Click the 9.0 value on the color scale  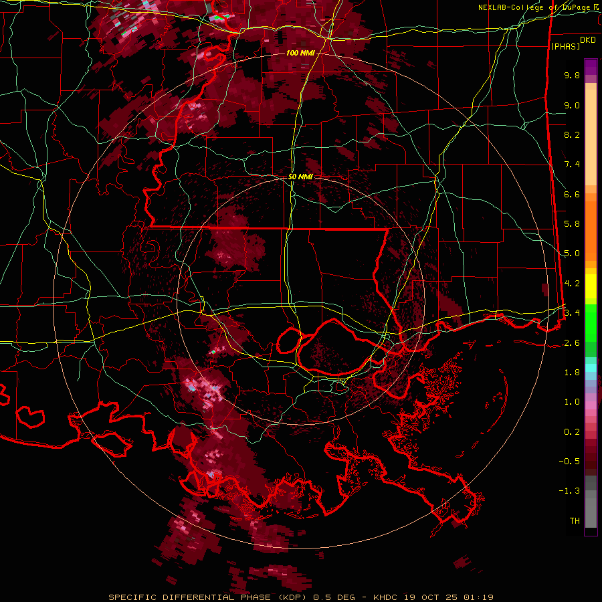pyautogui.click(x=572, y=105)
